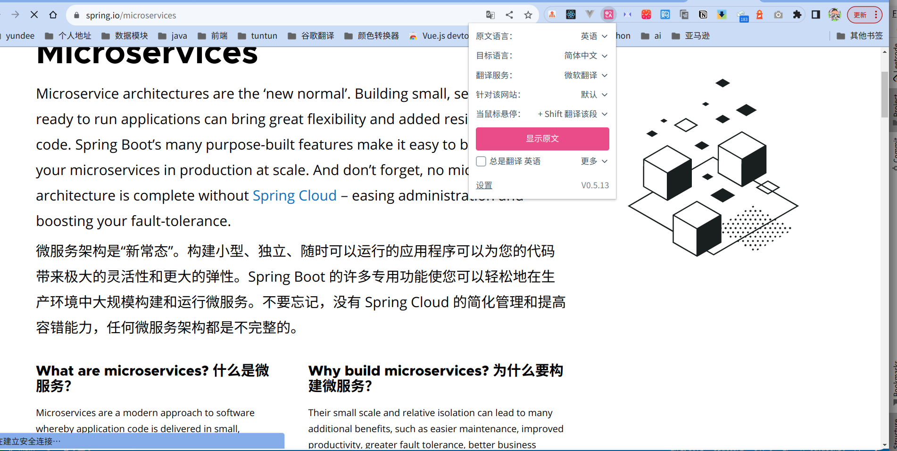Toggle the browser side panel
The height and width of the screenshot is (451, 897).
(x=816, y=15)
